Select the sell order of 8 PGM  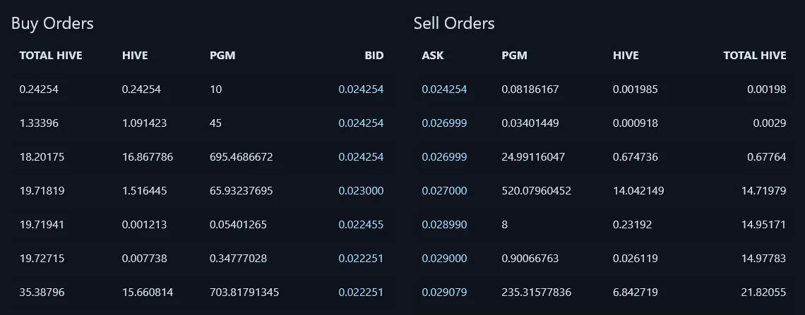604,225
